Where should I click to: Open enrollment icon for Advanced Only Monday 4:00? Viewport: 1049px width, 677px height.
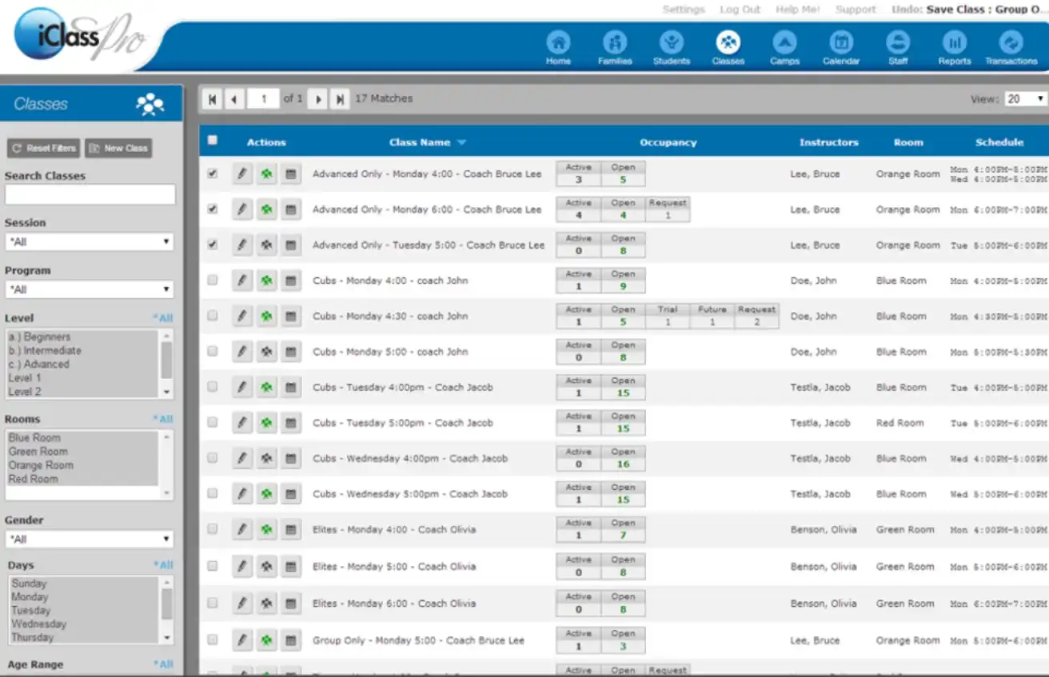pyautogui.click(x=266, y=173)
